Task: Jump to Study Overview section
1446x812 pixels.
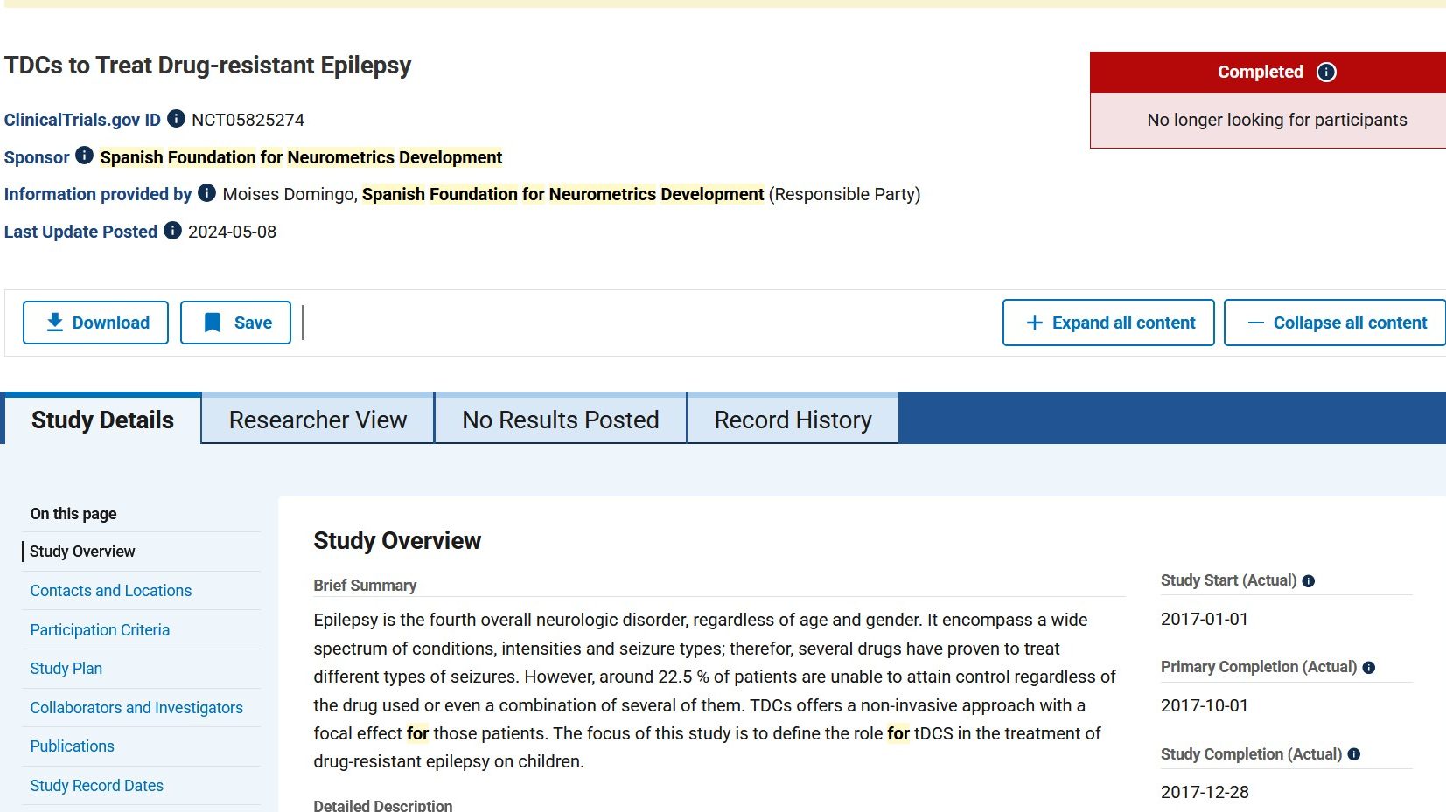Action: pyautogui.click(x=82, y=552)
